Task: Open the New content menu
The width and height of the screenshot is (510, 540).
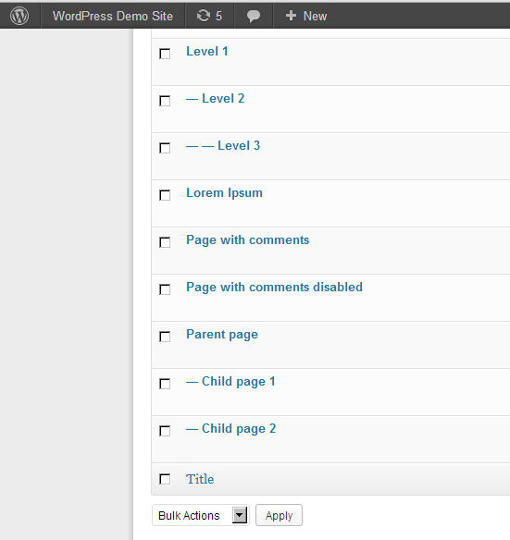Action: [x=306, y=16]
